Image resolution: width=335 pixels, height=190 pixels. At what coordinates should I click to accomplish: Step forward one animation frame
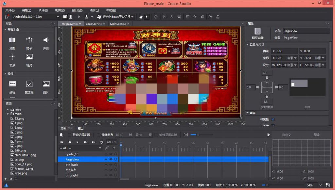click(85, 142)
